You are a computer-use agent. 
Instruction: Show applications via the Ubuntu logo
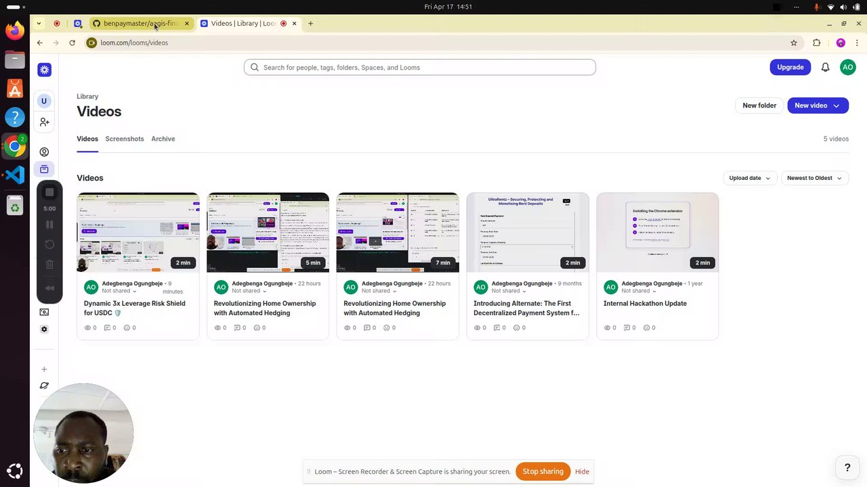(x=14, y=471)
